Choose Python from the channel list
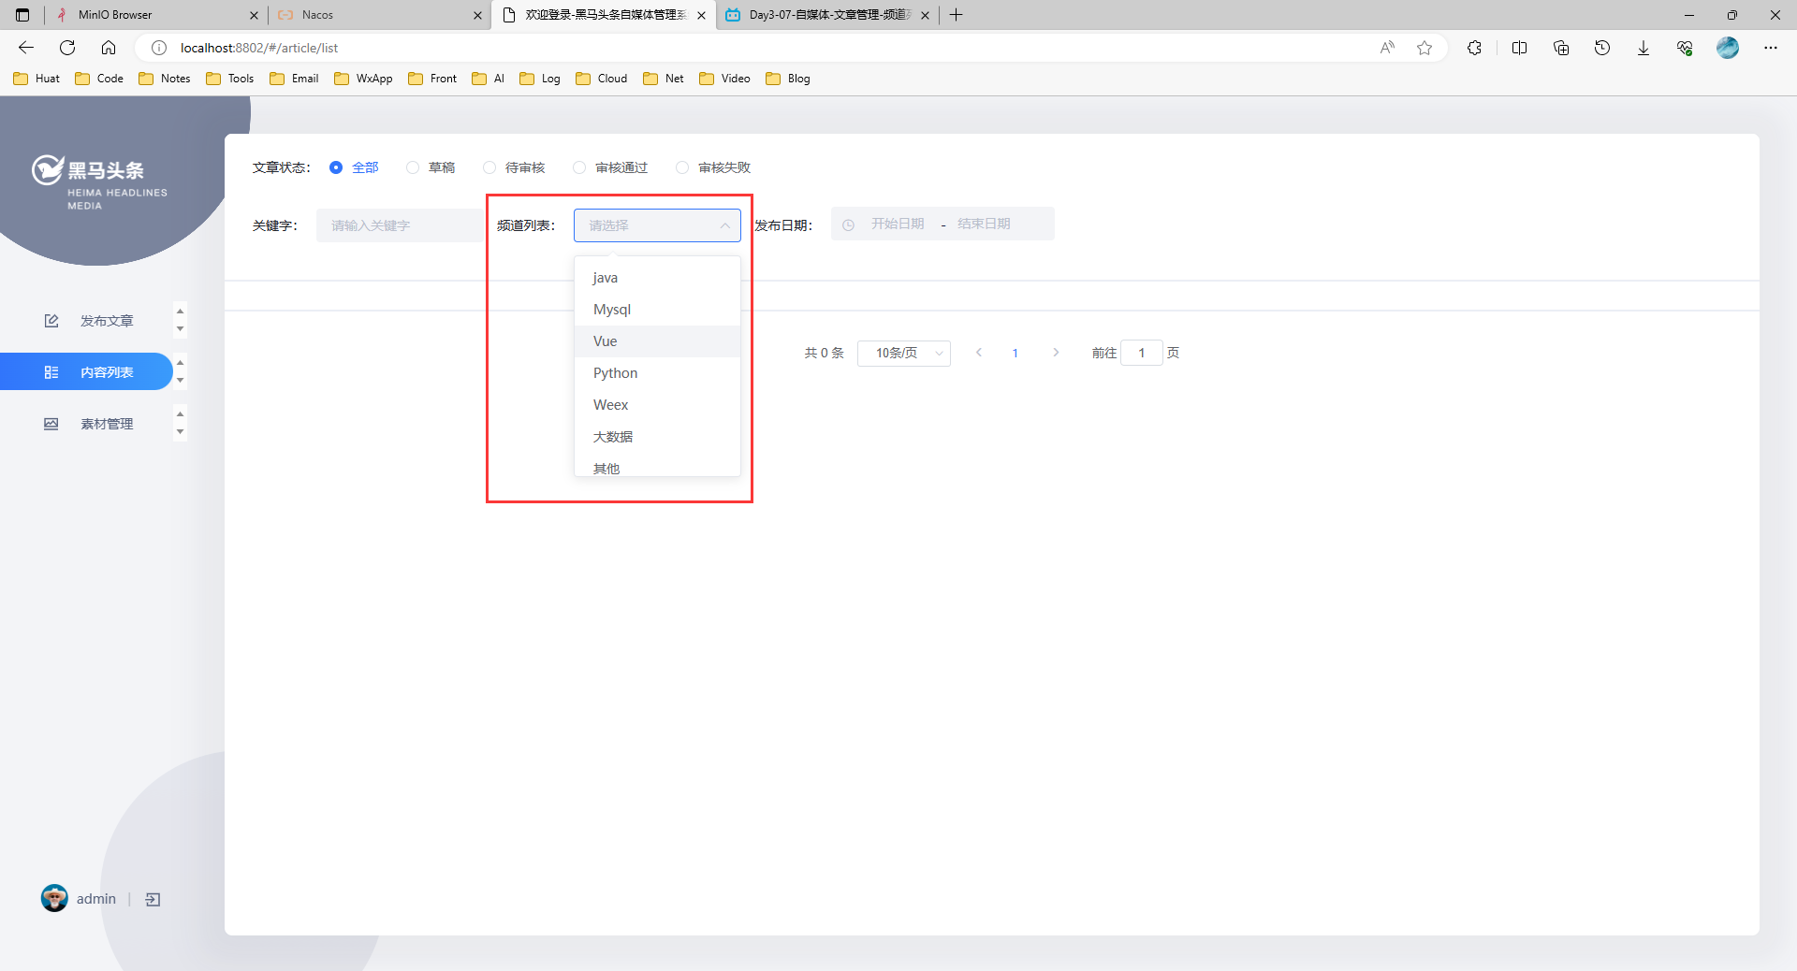This screenshot has width=1797, height=971. pos(615,373)
